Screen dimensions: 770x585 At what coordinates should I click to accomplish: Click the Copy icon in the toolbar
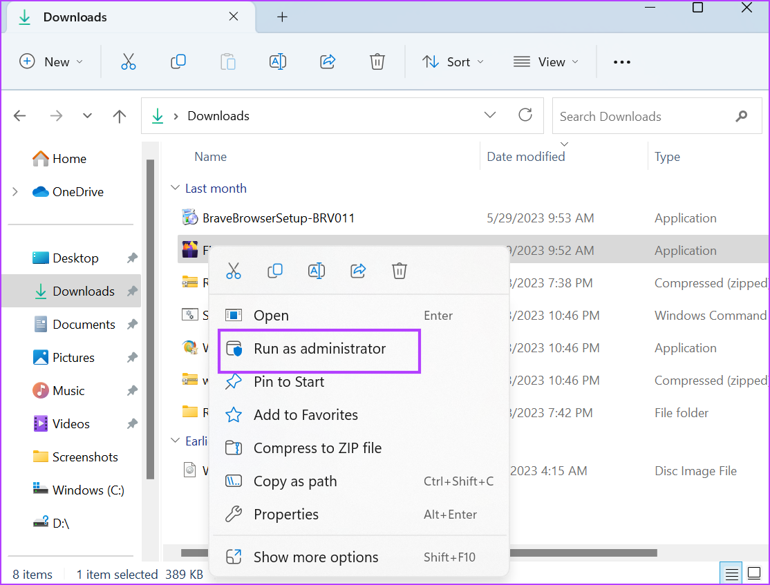(178, 61)
